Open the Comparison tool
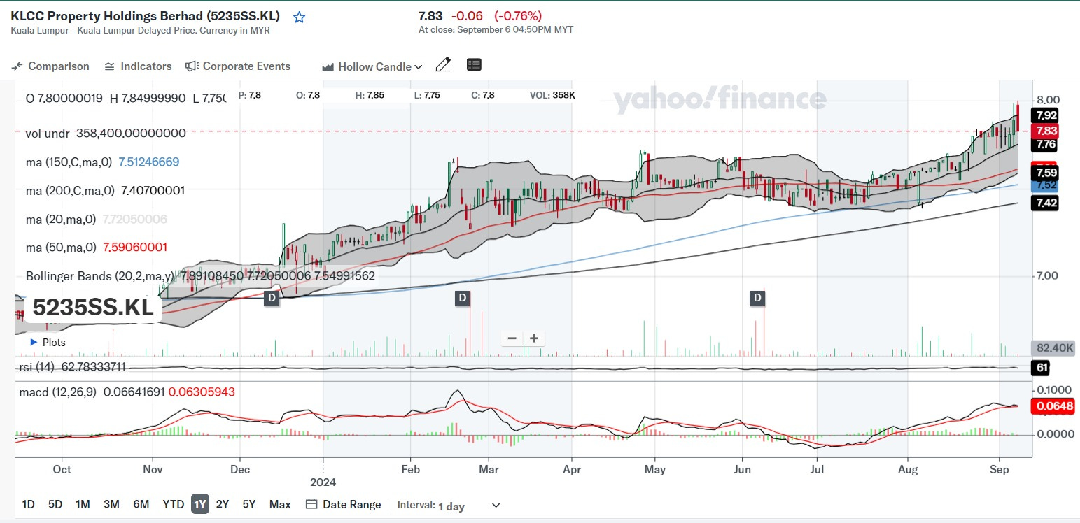Image resolution: width=1080 pixels, height=523 pixels. pos(50,66)
